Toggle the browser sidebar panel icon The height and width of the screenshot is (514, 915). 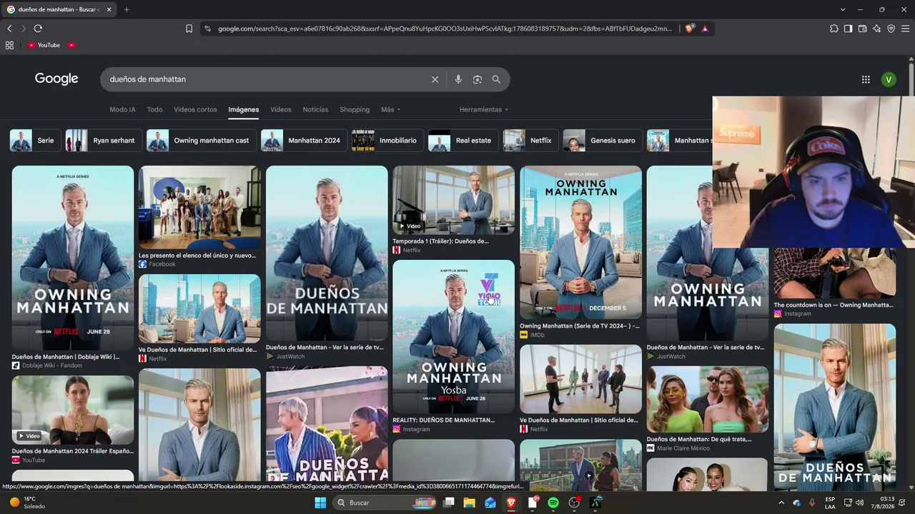[x=848, y=29]
